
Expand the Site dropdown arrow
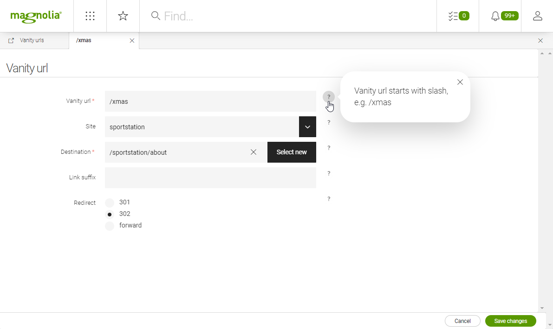click(307, 127)
